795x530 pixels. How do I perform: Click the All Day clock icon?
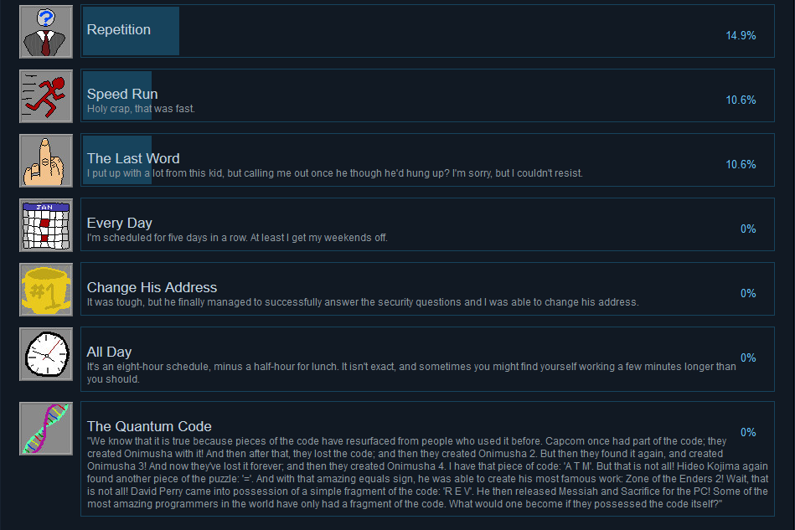pyautogui.click(x=46, y=353)
